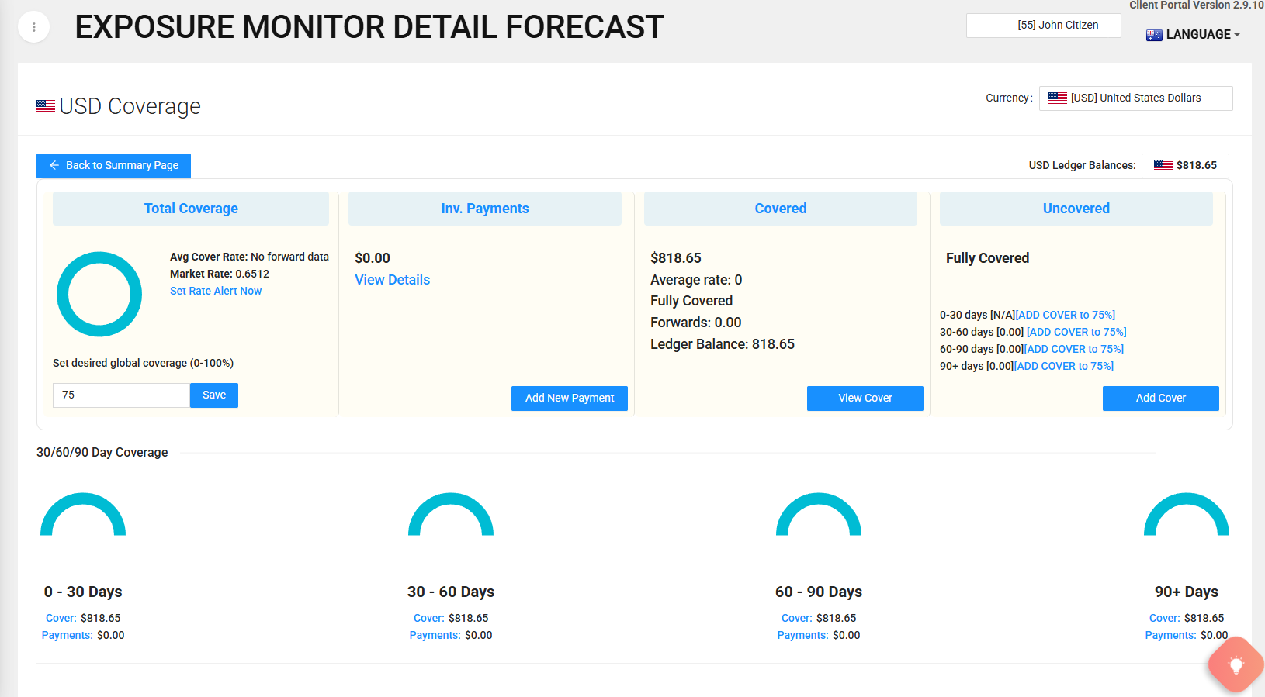
Task: Click the orange lightbulb help icon
Action: 1236,664
